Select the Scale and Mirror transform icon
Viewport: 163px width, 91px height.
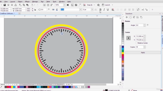134,17
